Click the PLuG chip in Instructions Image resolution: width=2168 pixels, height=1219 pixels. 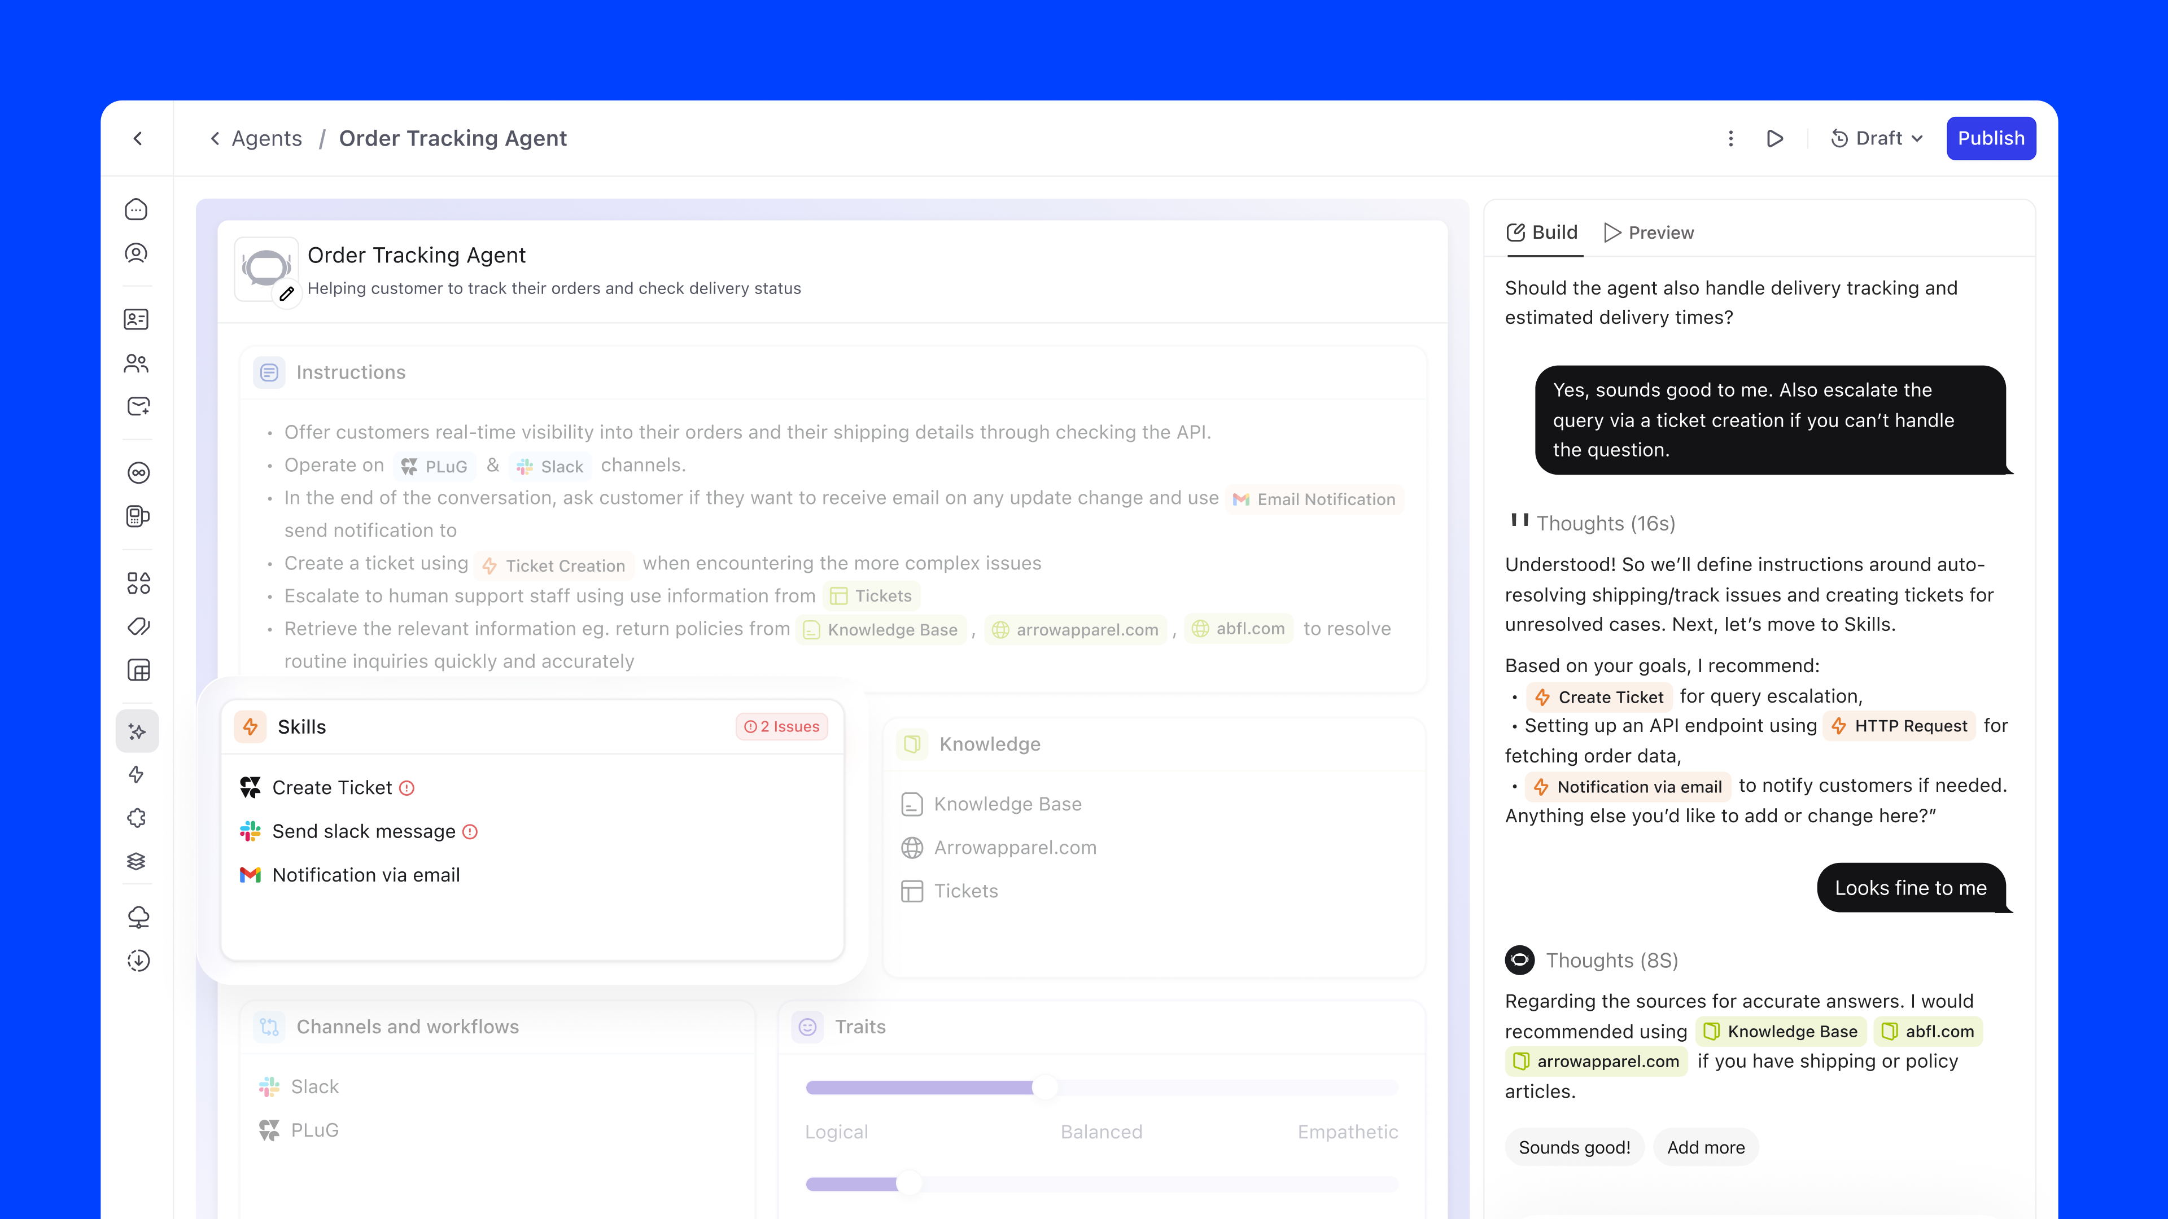click(434, 467)
